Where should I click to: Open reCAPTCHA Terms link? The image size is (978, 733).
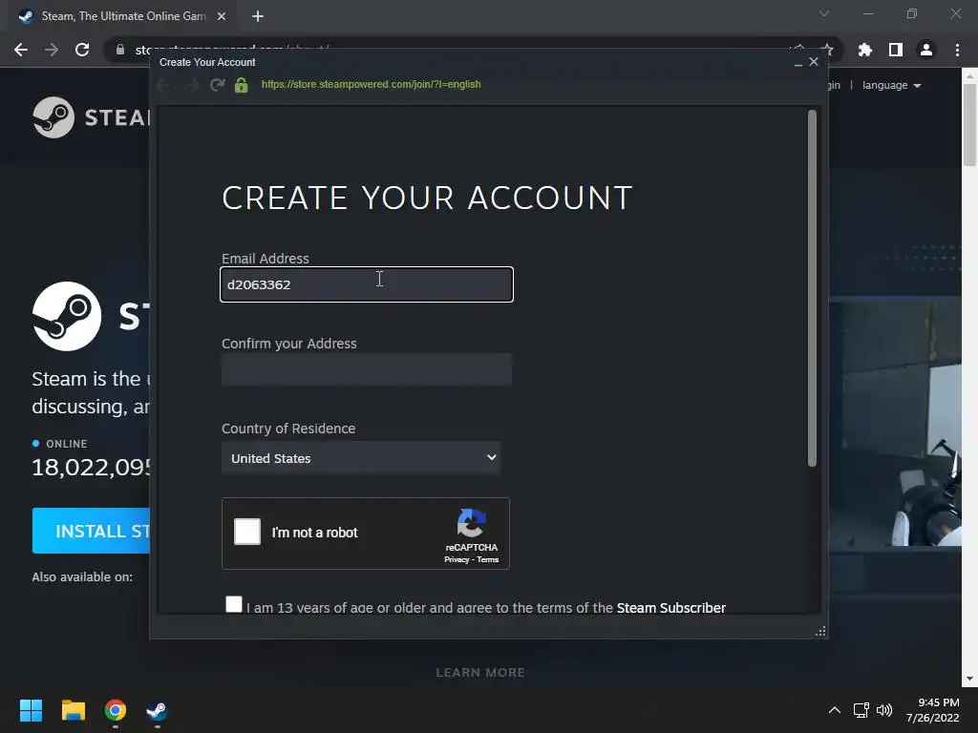488,559
